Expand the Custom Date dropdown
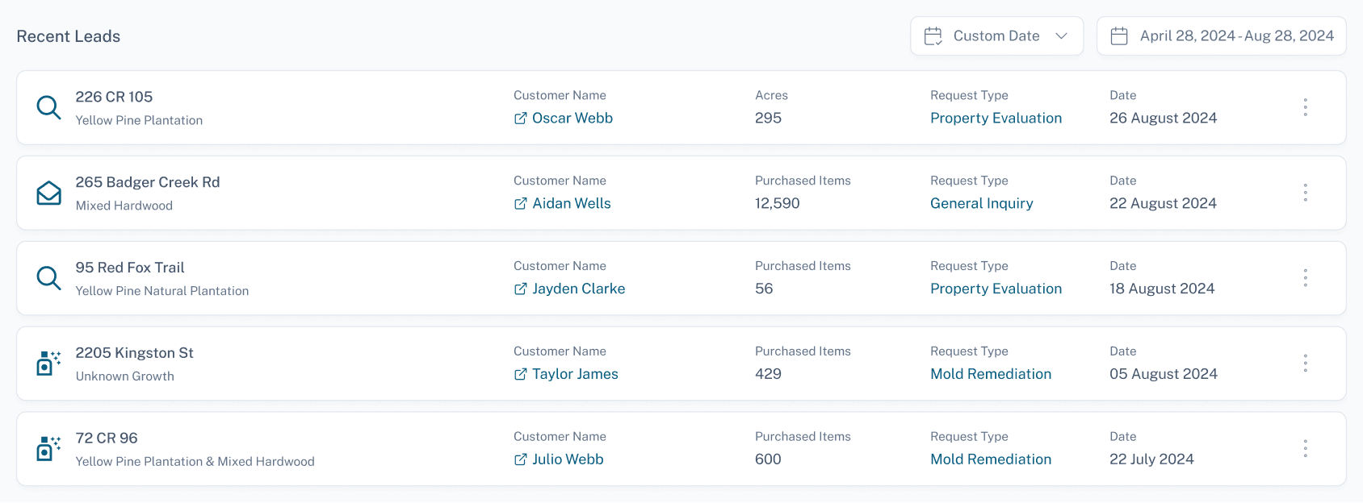Viewport: 1363px width, 503px height. (996, 36)
